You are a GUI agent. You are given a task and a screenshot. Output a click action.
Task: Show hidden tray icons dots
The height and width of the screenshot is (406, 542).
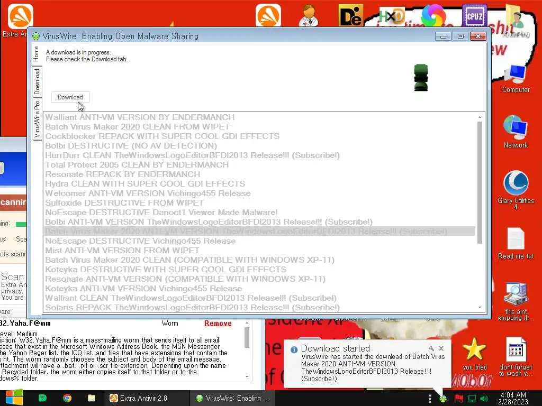click(x=430, y=399)
